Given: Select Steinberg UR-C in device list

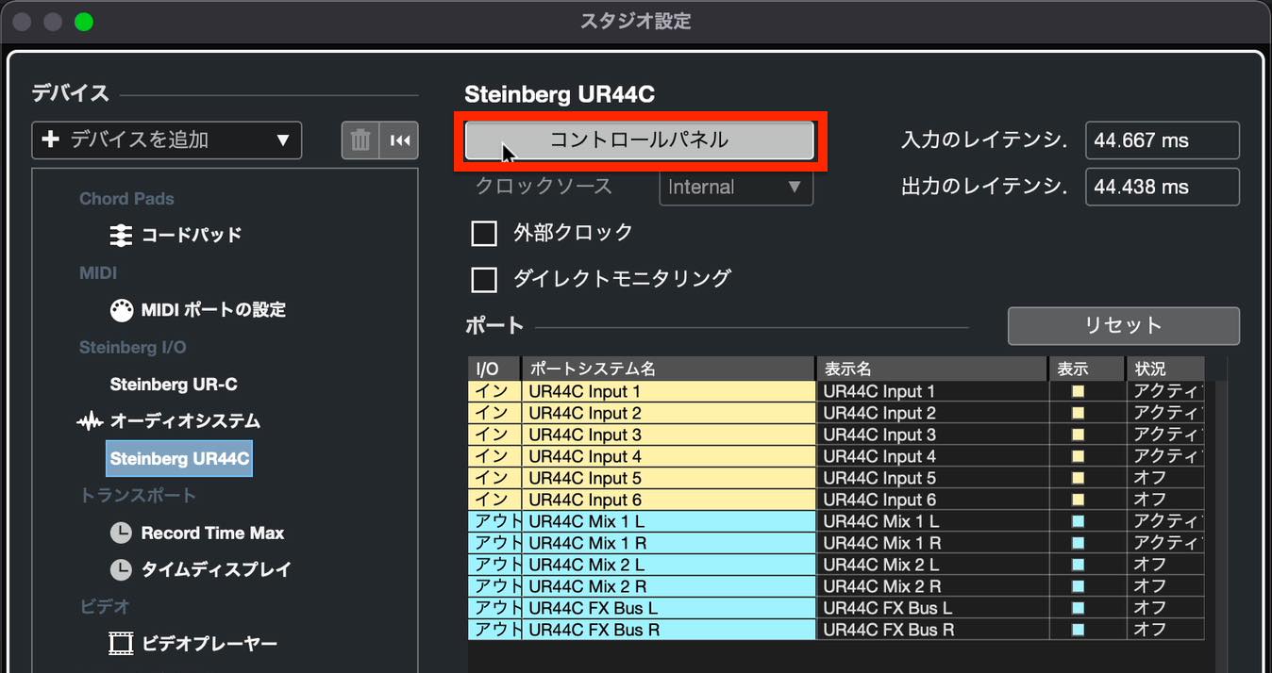Looking at the screenshot, I should [x=174, y=385].
